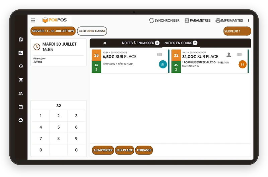268x177 pixels.
Task: Click keypad digit 1
Action: tap(41, 116)
